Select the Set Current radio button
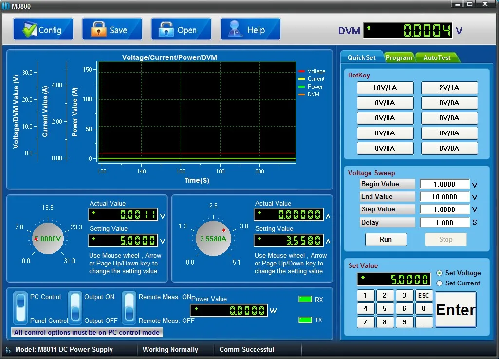The height and width of the screenshot is (359, 499). click(x=440, y=283)
